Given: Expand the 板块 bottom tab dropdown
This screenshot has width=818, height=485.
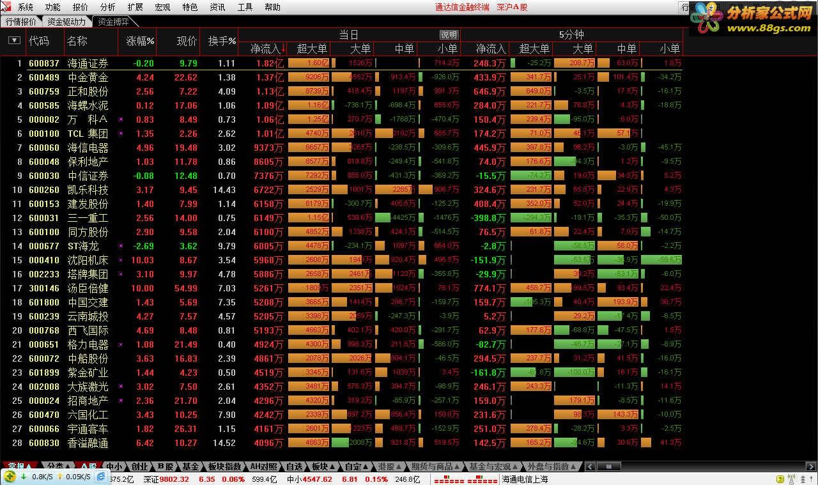Looking at the screenshot, I should (x=323, y=466).
